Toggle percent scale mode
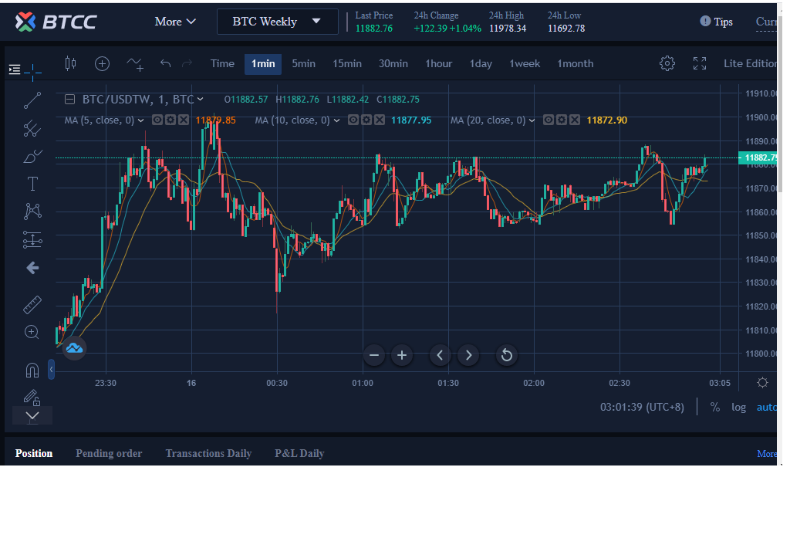Image resolution: width=790 pixels, height=545 pixels. pyautogui.click(x=714, y=408)
